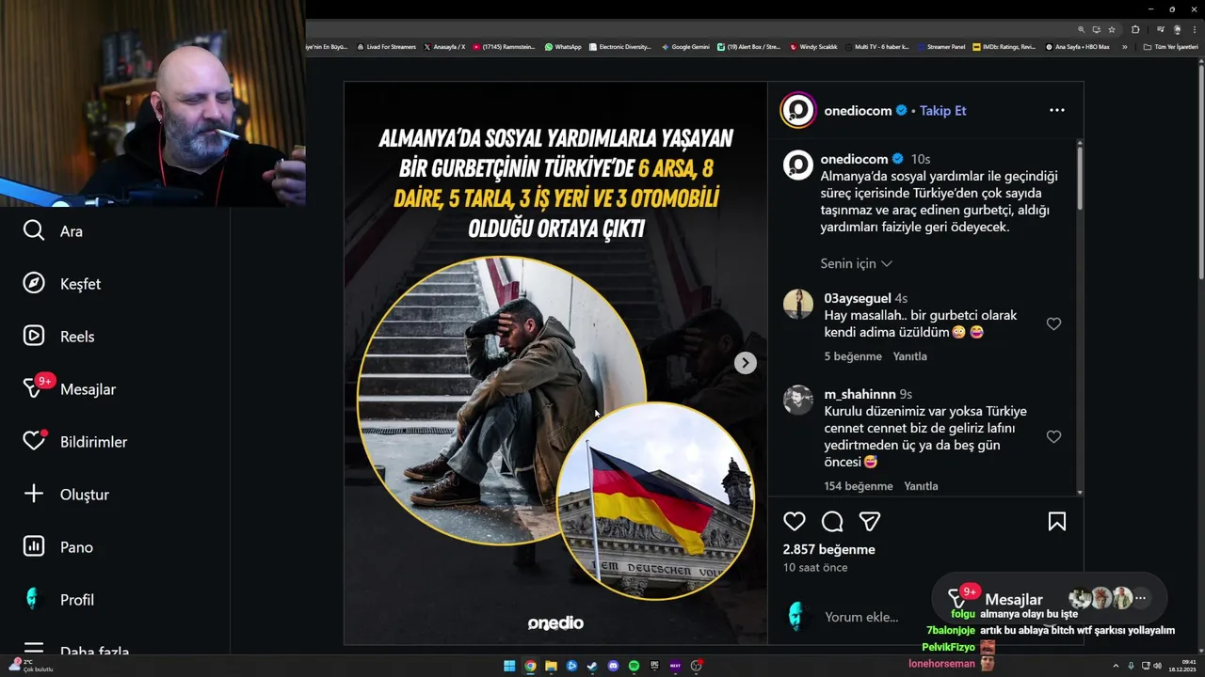Open Windows Start menu
1205x677 pixels.
[509, 666]
